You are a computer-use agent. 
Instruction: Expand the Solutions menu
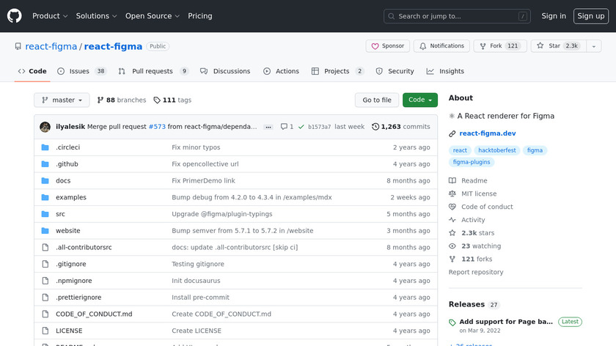click(x=96, y=16)
